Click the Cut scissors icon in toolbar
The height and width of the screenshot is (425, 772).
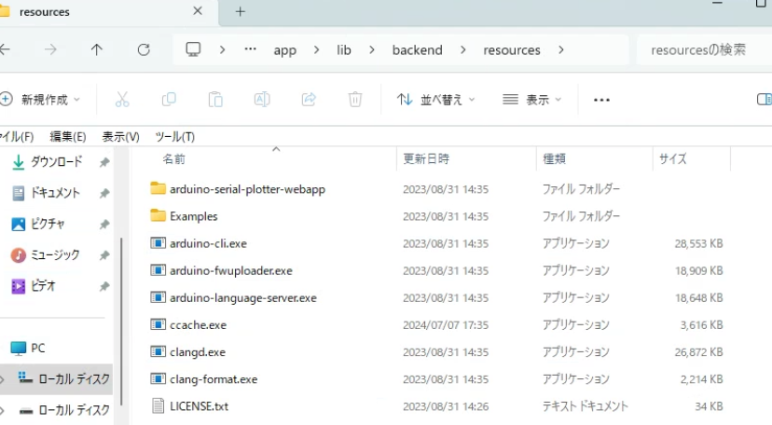[x=122, y=99]
